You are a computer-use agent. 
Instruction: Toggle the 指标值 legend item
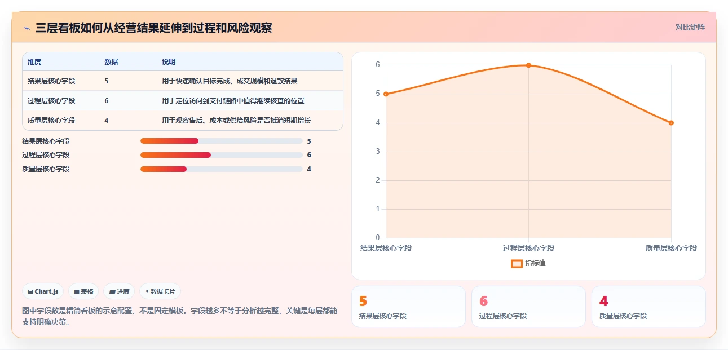coord(528,263)
